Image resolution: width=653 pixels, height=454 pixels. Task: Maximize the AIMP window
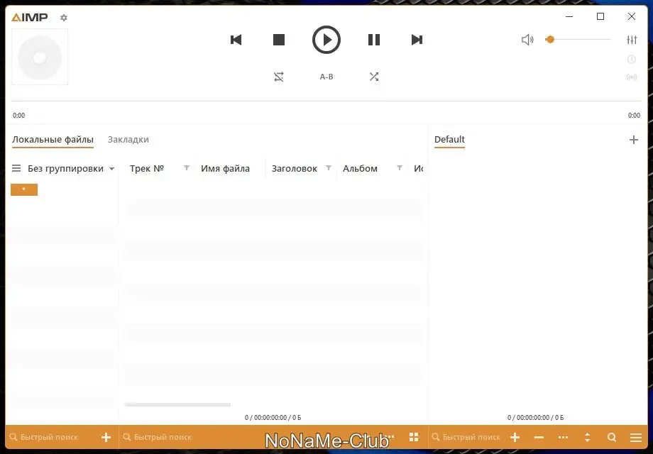point(600,16)
